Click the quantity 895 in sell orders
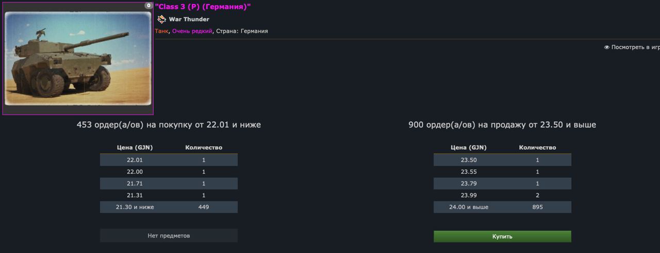Screen dimensions: 660x253 click(x=537, y=207)
